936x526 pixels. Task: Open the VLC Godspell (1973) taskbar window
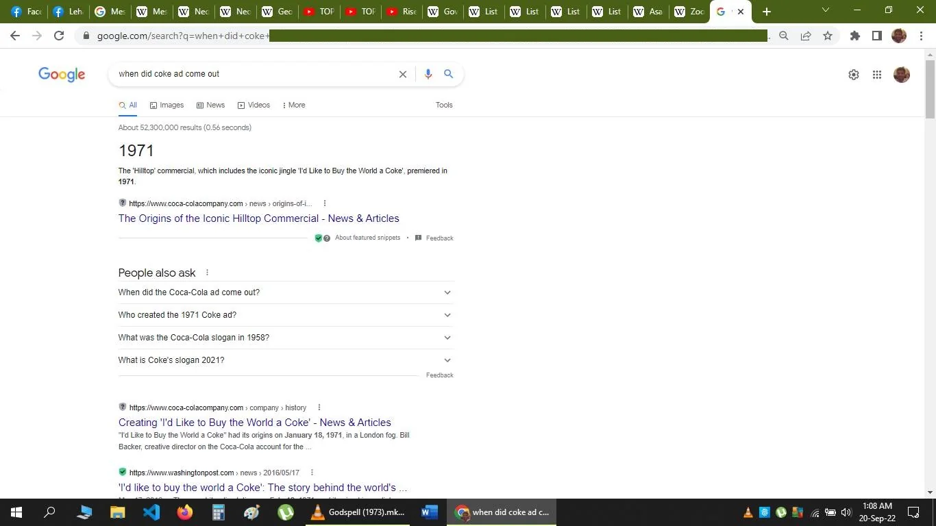click(x=358, y=512)
